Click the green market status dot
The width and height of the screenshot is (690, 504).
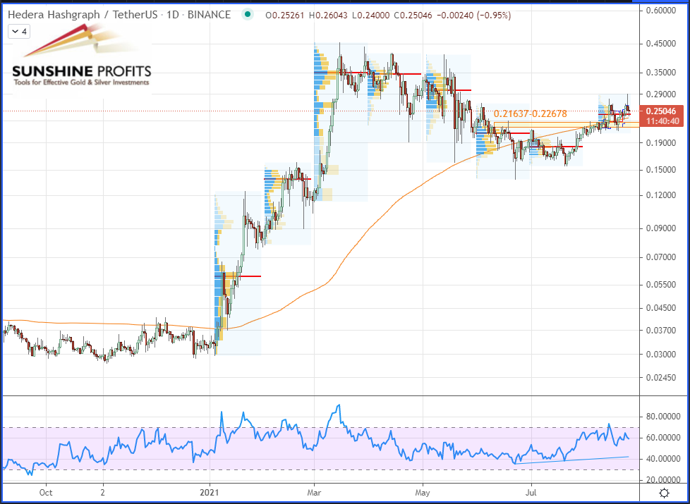click(248, 15)
